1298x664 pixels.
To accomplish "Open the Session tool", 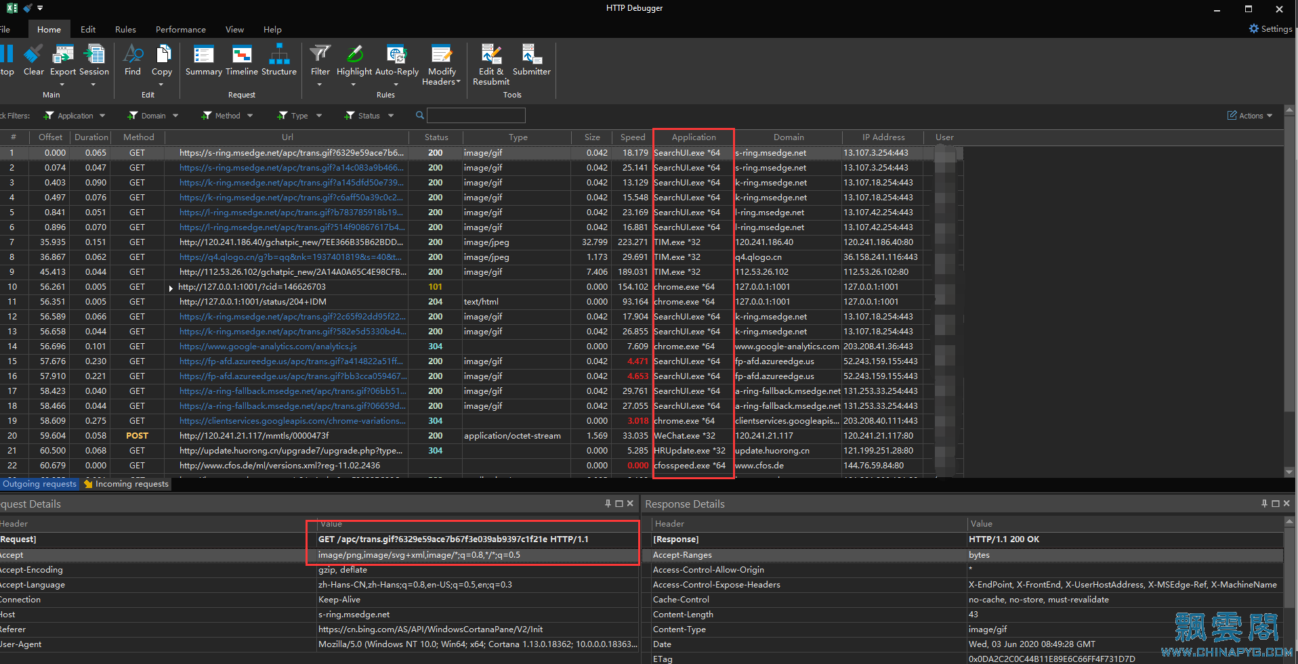I will (x=94, y=60).
